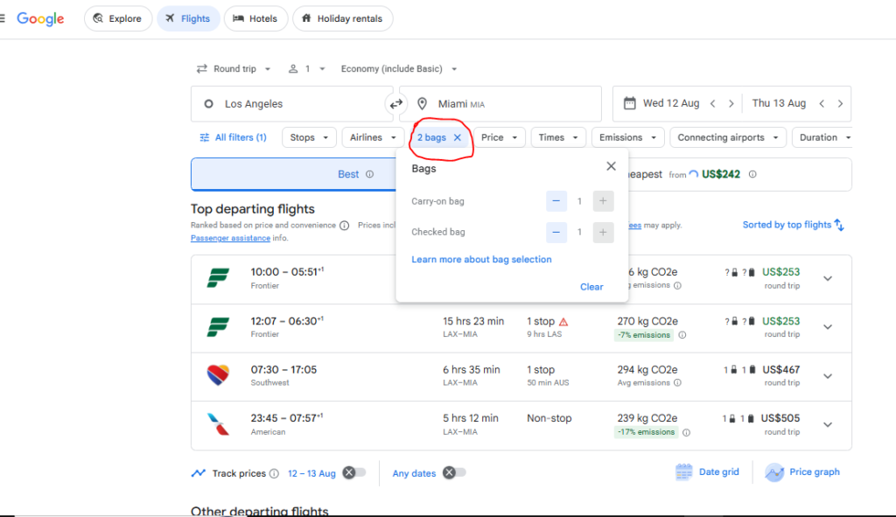Change sorting via Sorted by top flights

tap(793, 225)
